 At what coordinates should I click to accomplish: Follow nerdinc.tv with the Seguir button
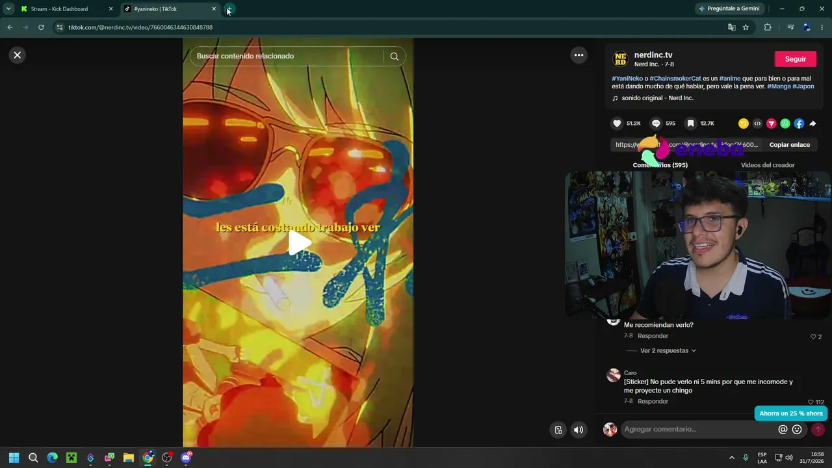tap(796, 59)
